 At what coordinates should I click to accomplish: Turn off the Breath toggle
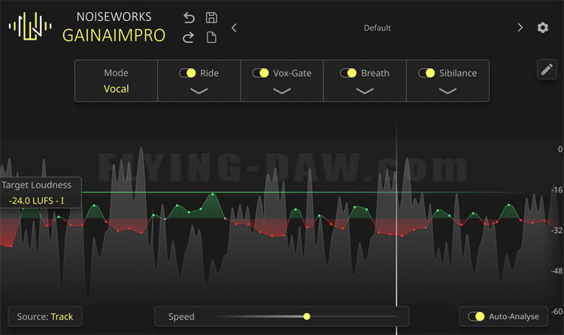(x=348, y=73)
